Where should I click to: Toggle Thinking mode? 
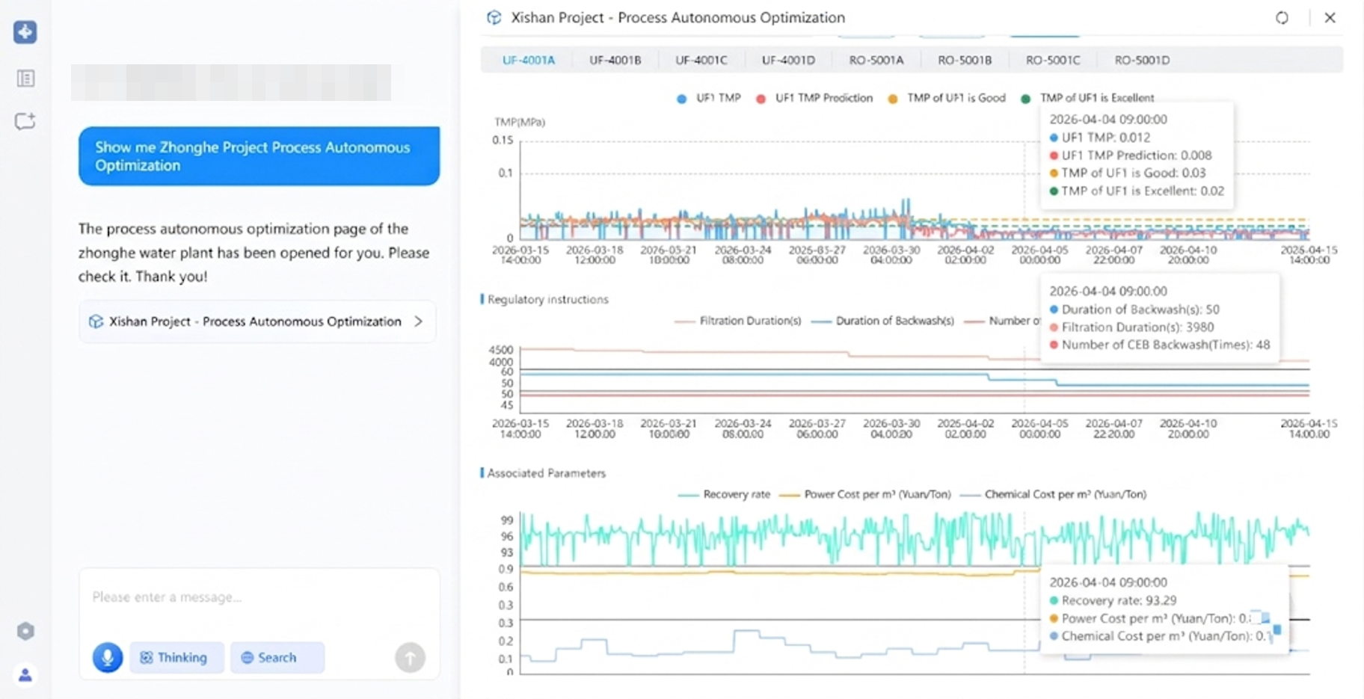(x=176, y=657)
